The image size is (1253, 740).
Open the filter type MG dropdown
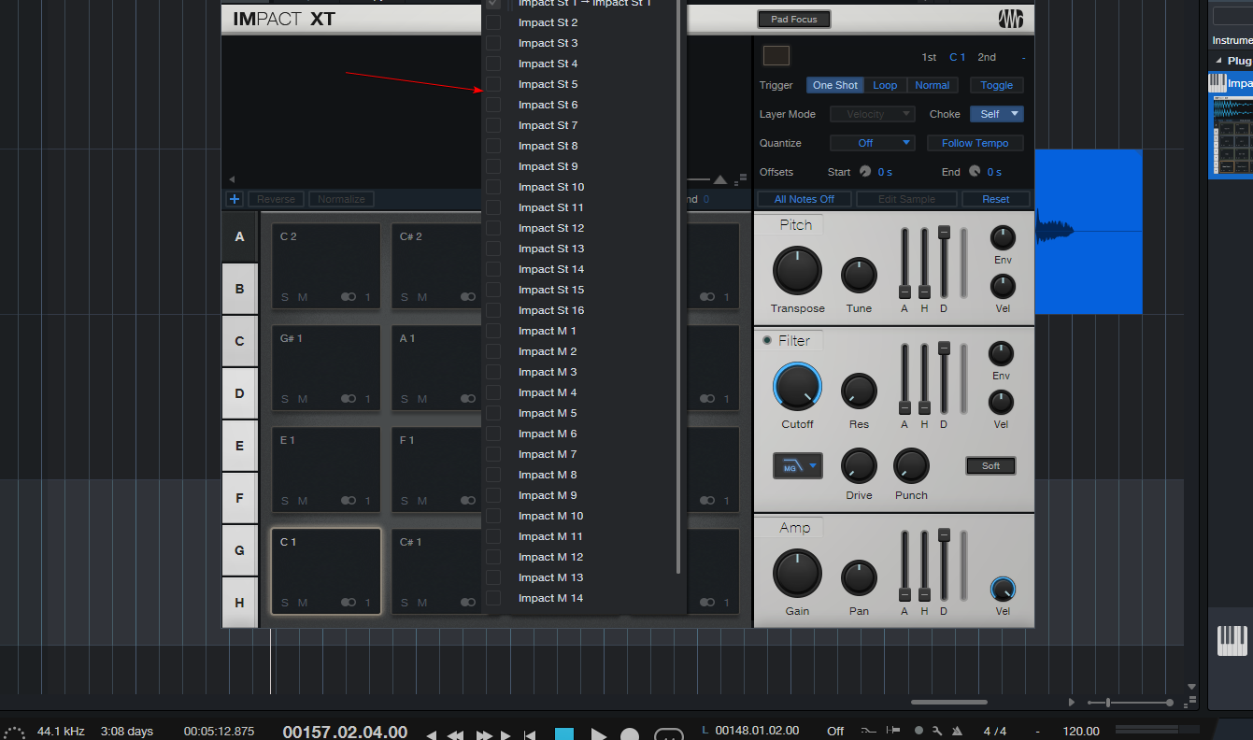pos(798,465)
